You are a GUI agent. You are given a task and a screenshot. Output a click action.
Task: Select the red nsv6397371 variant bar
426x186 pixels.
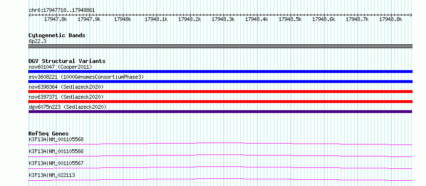tap(220, 102)
